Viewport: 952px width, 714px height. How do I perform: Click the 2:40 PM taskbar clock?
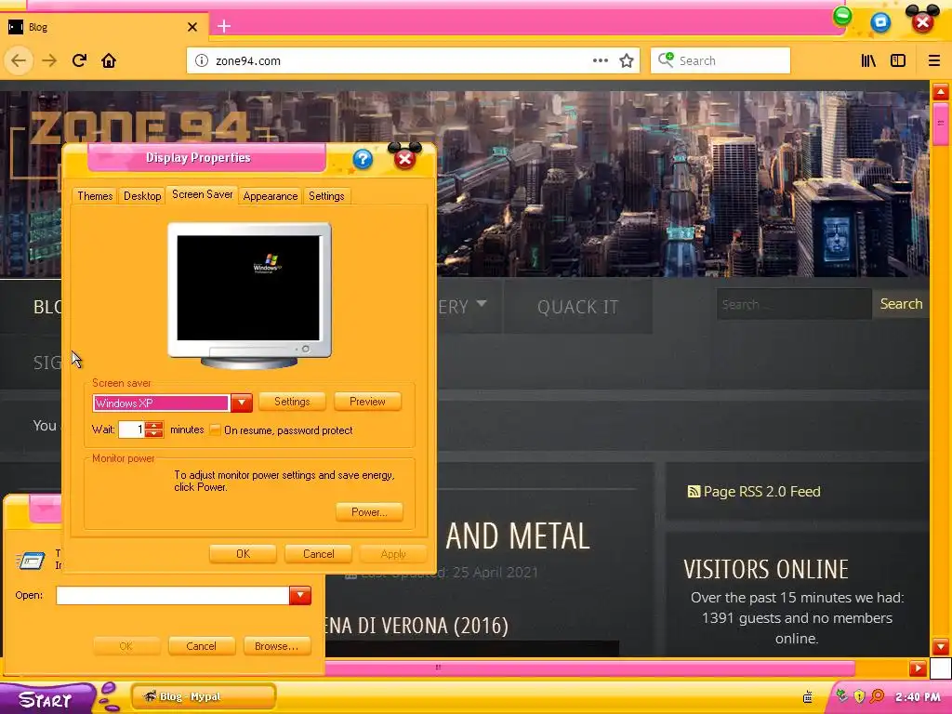pyautogui.click(x=918, y=696)
